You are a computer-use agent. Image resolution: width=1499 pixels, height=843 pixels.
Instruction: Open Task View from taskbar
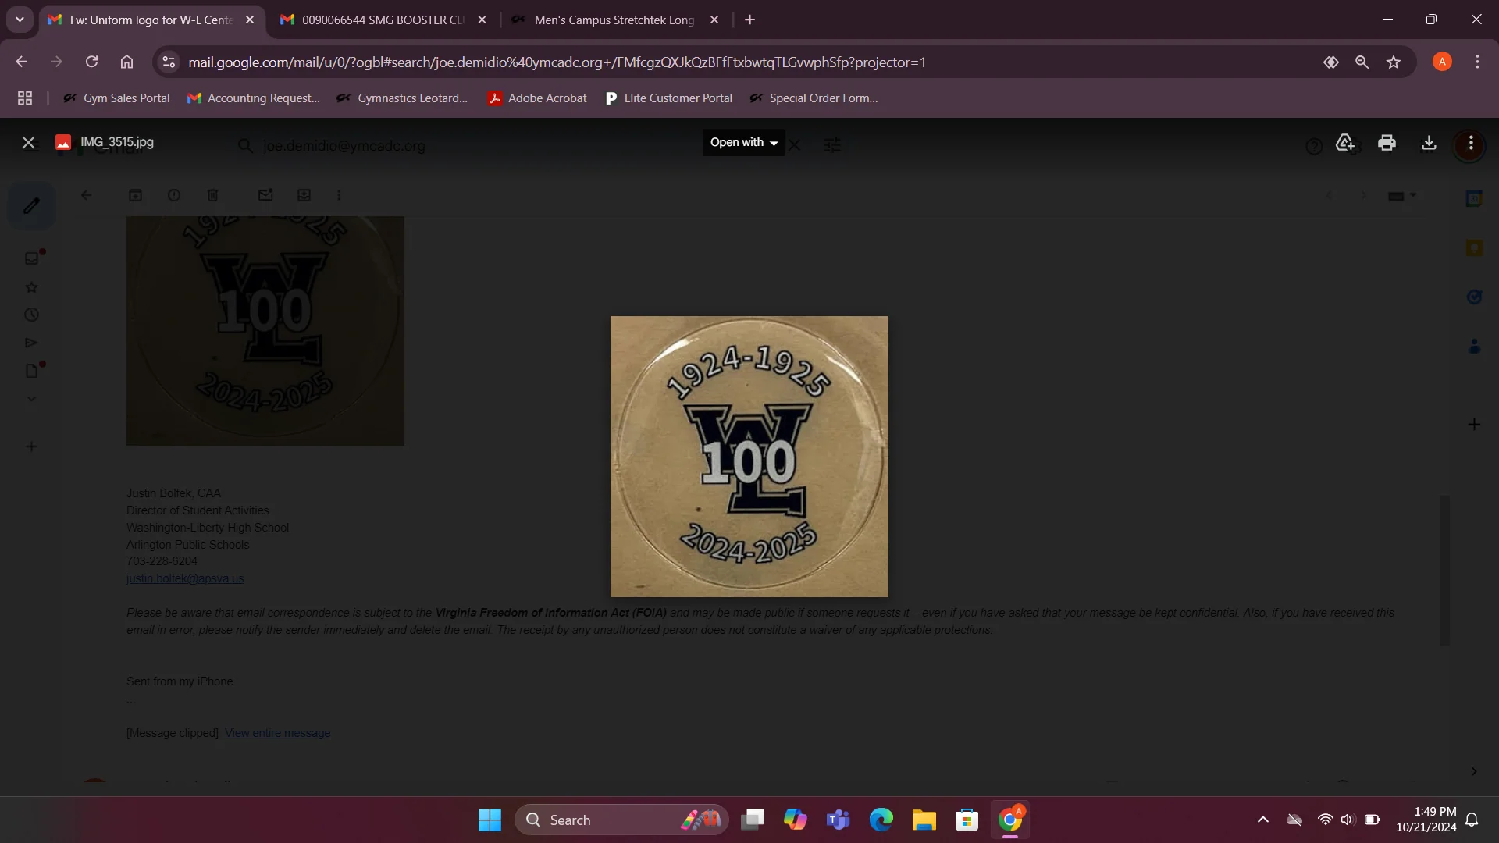753,820
